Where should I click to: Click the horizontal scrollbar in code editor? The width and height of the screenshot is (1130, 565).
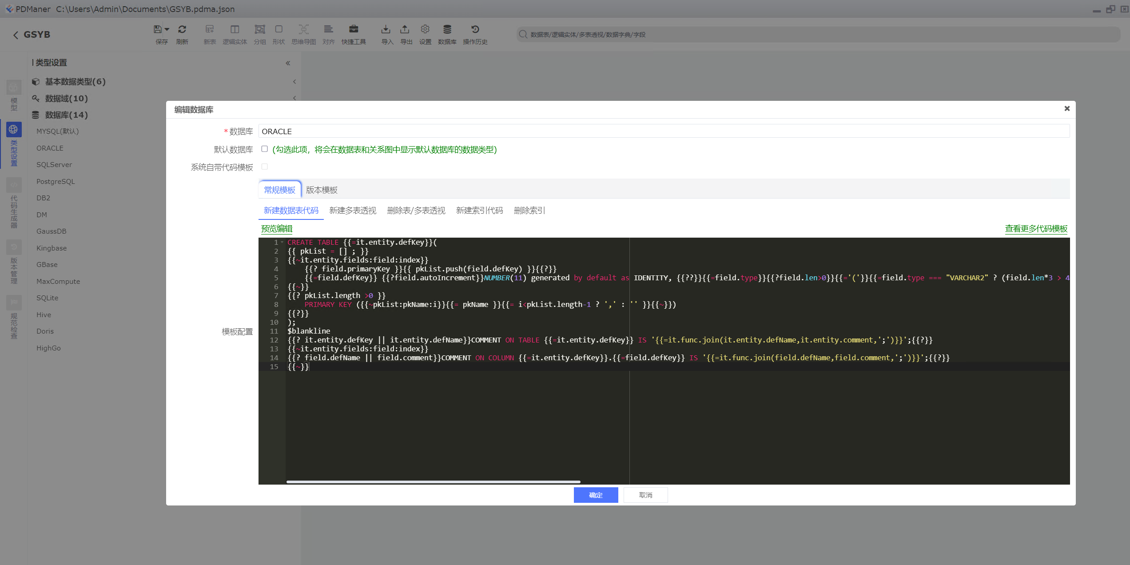pyautogui.click(x=433, y=482)
